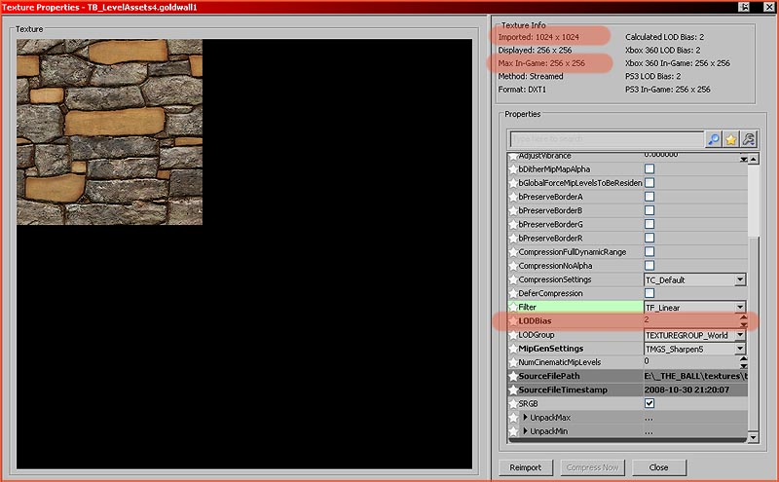Mark bGlobalForceMipLevelsToBeResident star as favorite
779x482 pixels.
[x=513, y=183]
